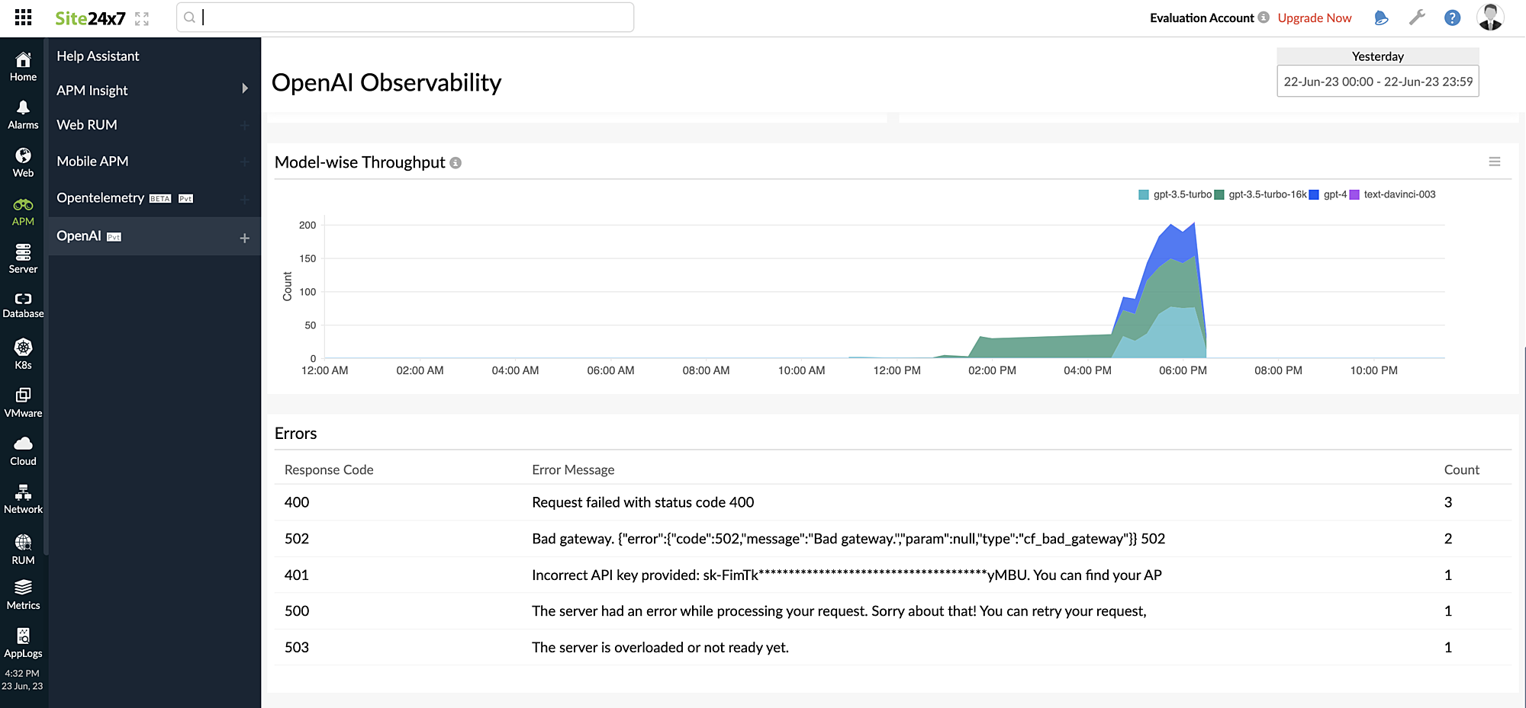Click the info icon beside Model-wise Throughput
The height and width of the screenshot is (708, 1526).
(456, 162)
